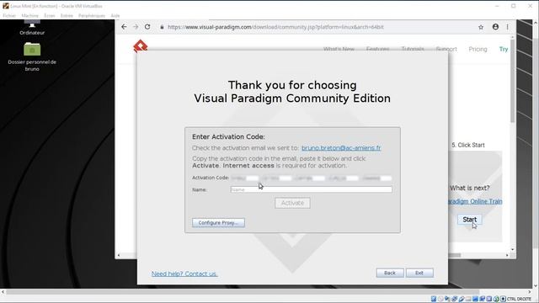Click Try in website navigation
The width and height of the screenshot is (539, 303).
[x=504, y=49]
